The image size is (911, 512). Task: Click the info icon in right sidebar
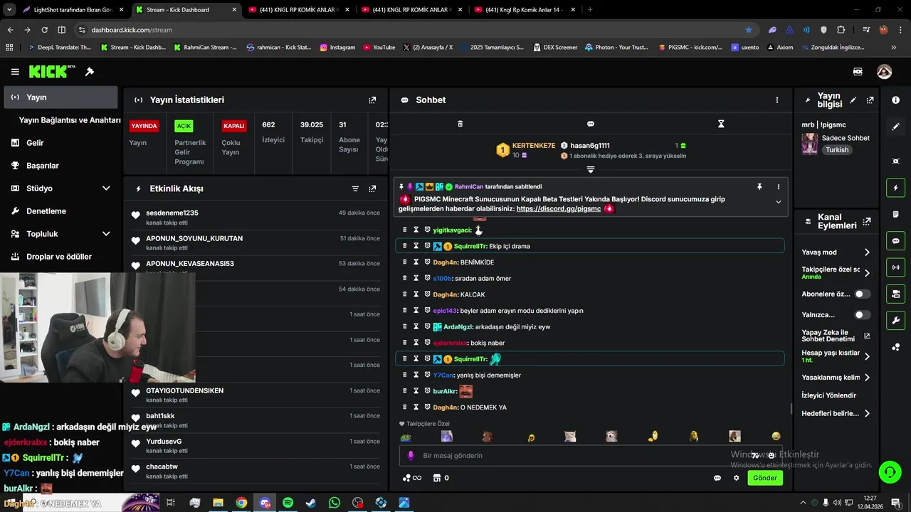tap(895, 100)
